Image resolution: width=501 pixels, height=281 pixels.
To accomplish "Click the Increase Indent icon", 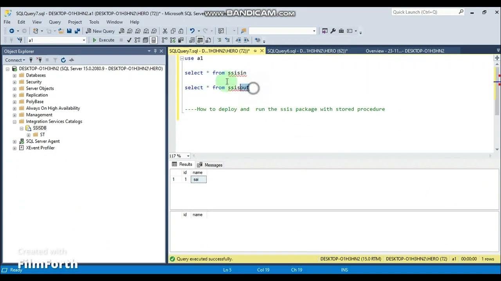I will pyautogui.click(x=246, y=40).
